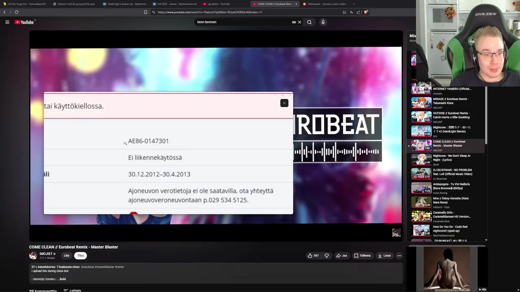Expand description with ...lisää

(x=62, y=279)
